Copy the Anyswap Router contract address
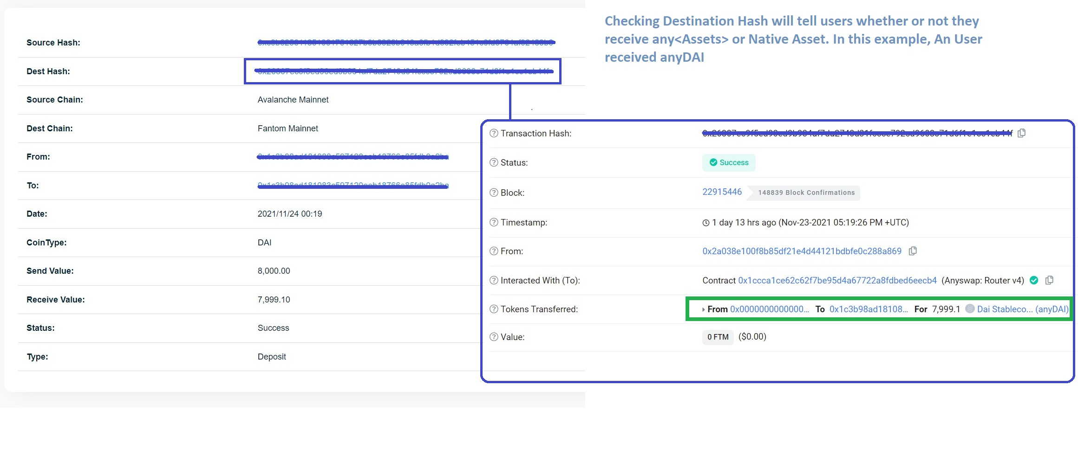Viewport: 1078px width, 463px height. 1049,280
